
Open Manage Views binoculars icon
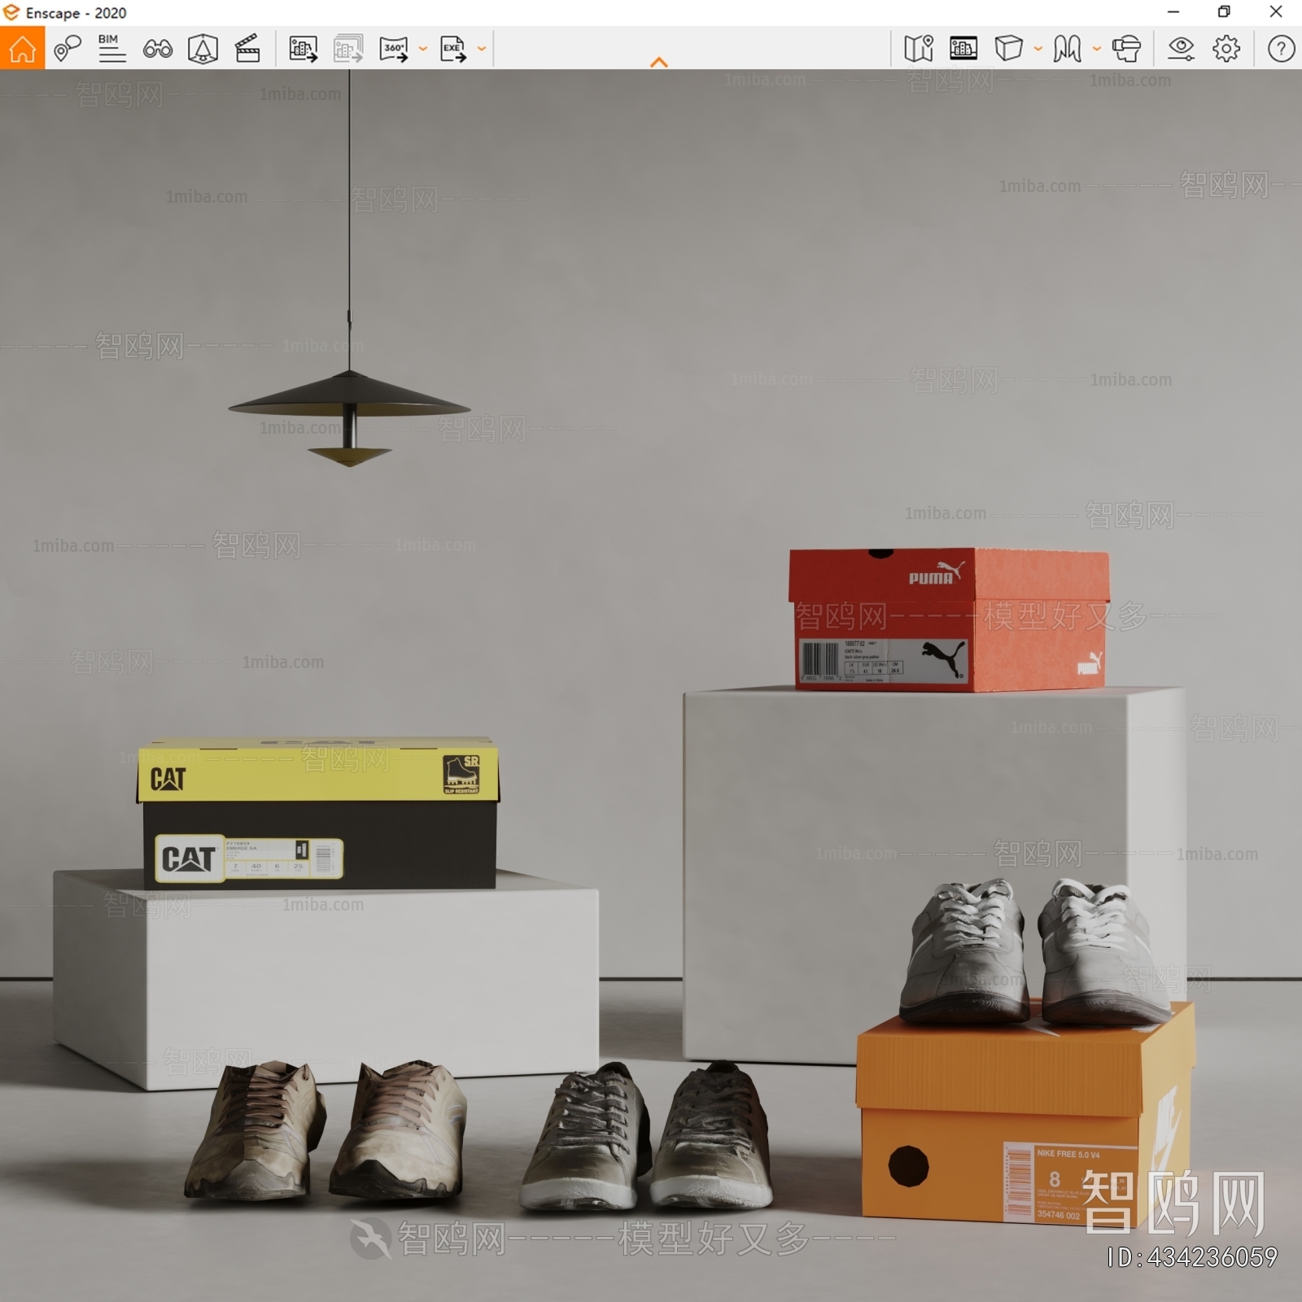point(157,49)
